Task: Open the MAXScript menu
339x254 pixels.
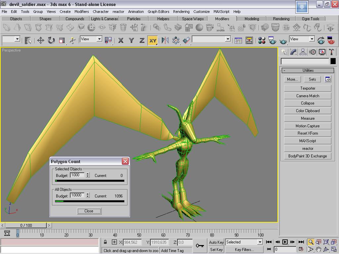Action: coord(221,12)
